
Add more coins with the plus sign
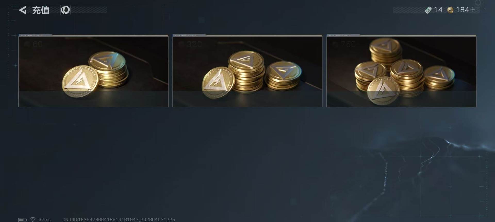tap(473, 10)
